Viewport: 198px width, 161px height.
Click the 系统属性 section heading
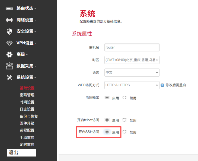coord(82,34)
